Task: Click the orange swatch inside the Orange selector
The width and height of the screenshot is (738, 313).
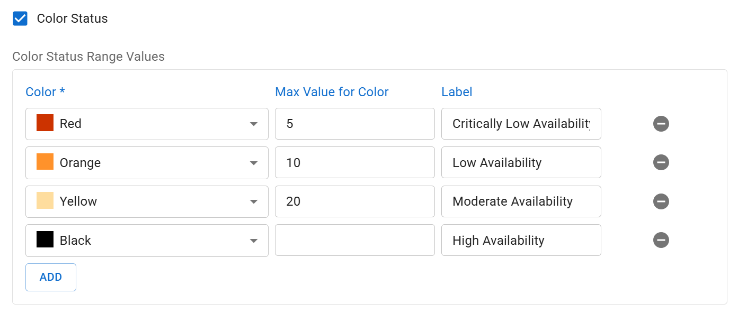Action: pos(43,162)
